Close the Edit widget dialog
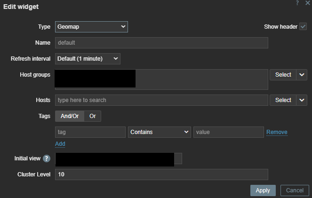Image resolution: width=312 pixels, height=198 pixels. (308, 3)
